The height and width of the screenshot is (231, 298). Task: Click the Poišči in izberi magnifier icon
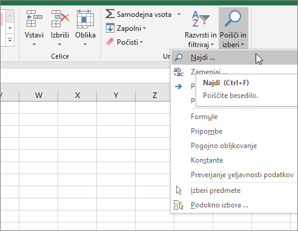(233, 19)
